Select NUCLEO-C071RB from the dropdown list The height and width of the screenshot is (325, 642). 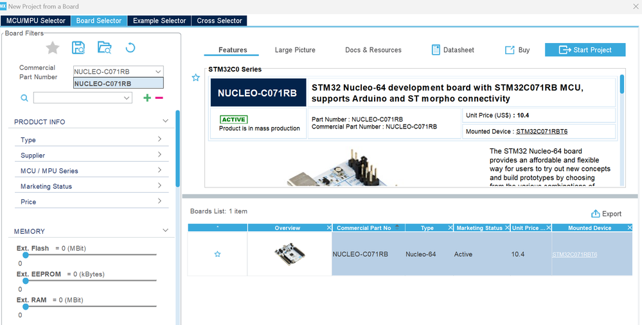click(118, 83)
